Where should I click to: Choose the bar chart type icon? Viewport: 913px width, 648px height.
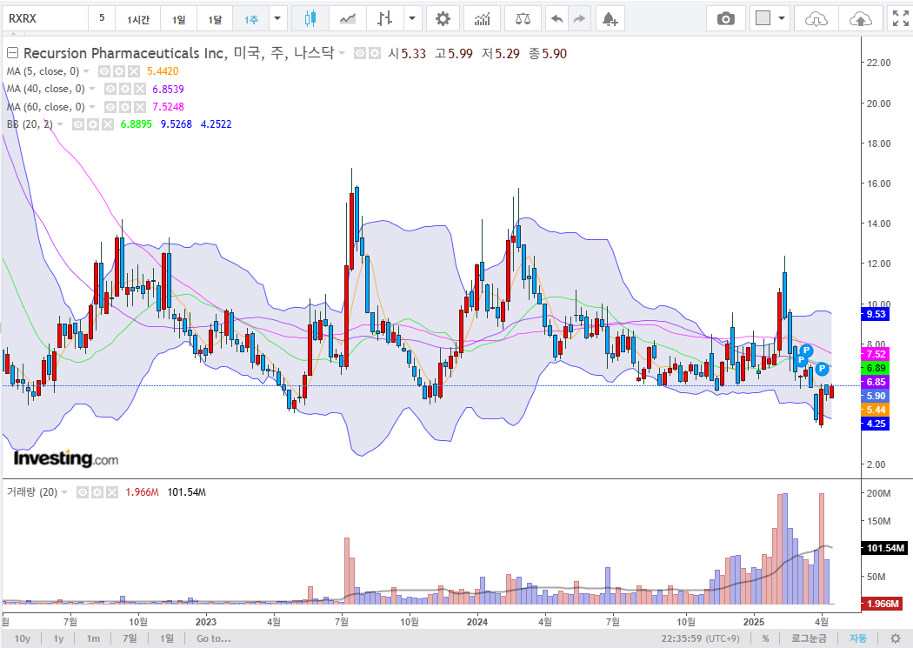[x=385, y=19]
